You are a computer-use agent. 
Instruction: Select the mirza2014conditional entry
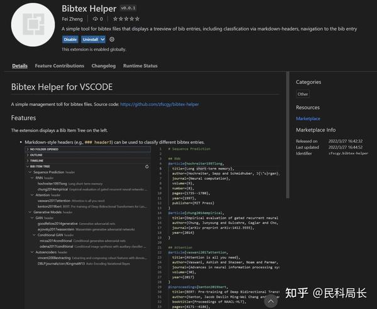tap(88, 241)
